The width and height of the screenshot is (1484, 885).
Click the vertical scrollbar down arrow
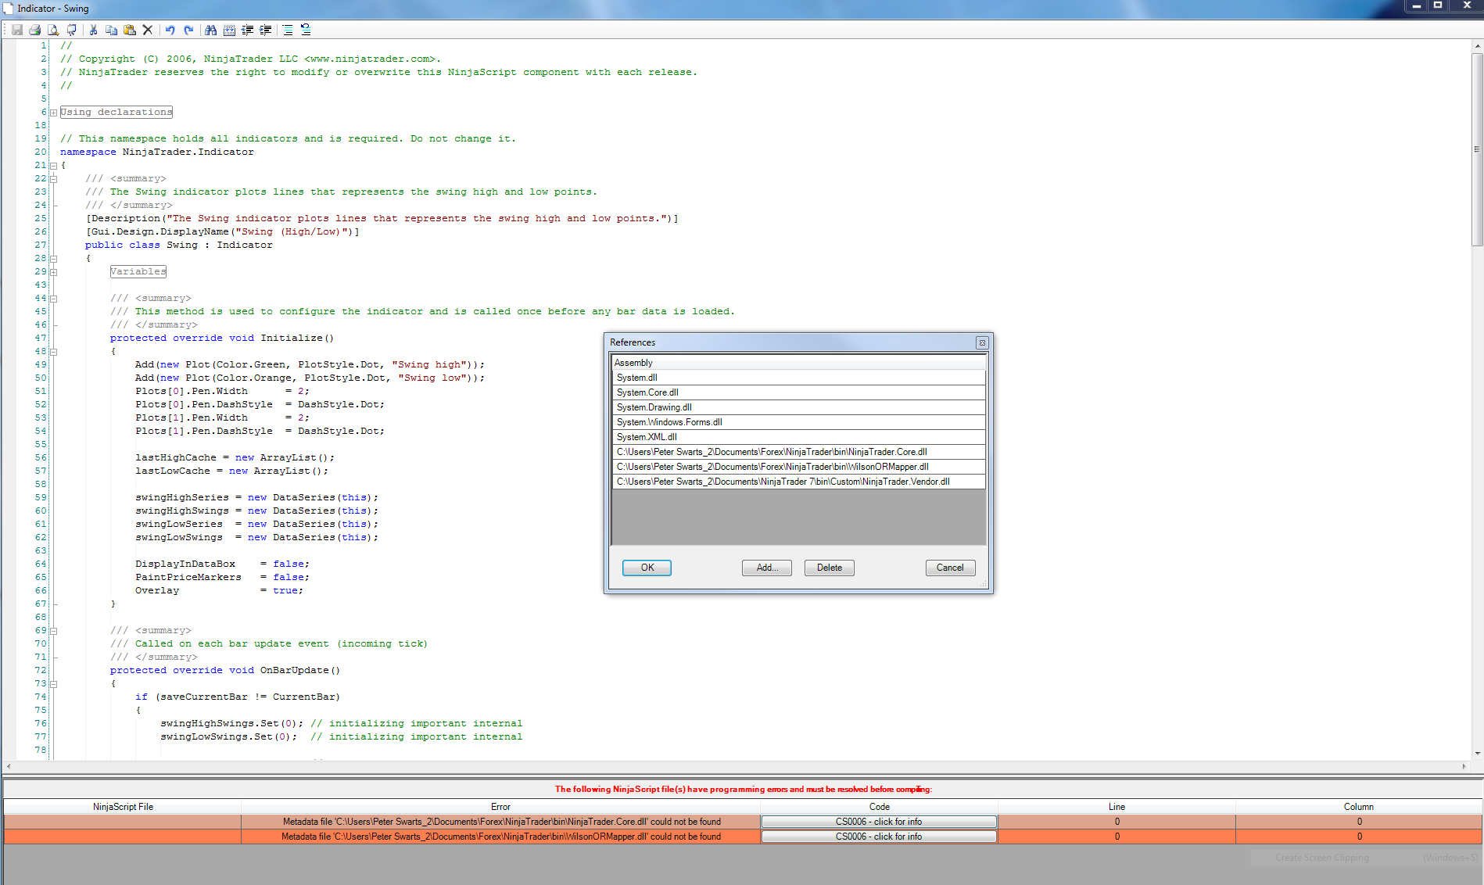[x=1477, y=753]
